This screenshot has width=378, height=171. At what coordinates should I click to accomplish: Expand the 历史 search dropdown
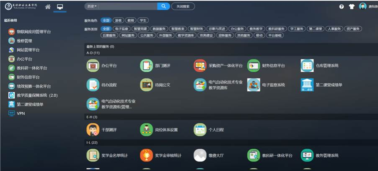pyautogui.click(x=92, y=6)
